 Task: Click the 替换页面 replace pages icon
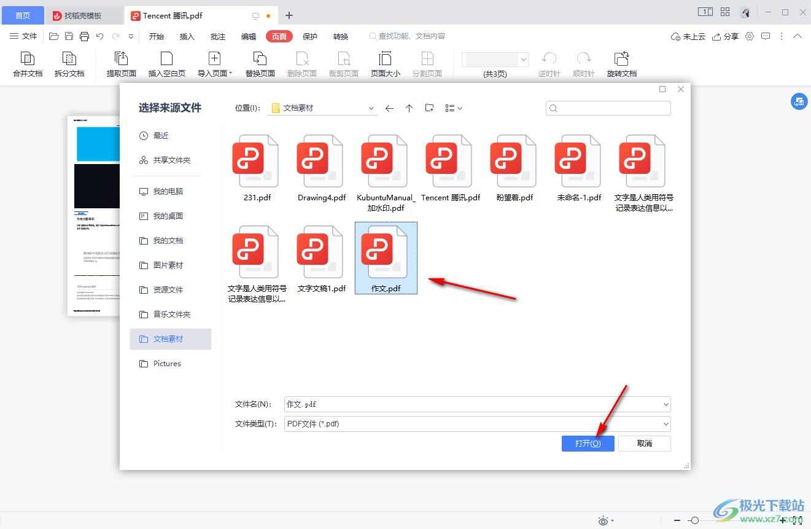pyautogui.click(x=260, y=58)
